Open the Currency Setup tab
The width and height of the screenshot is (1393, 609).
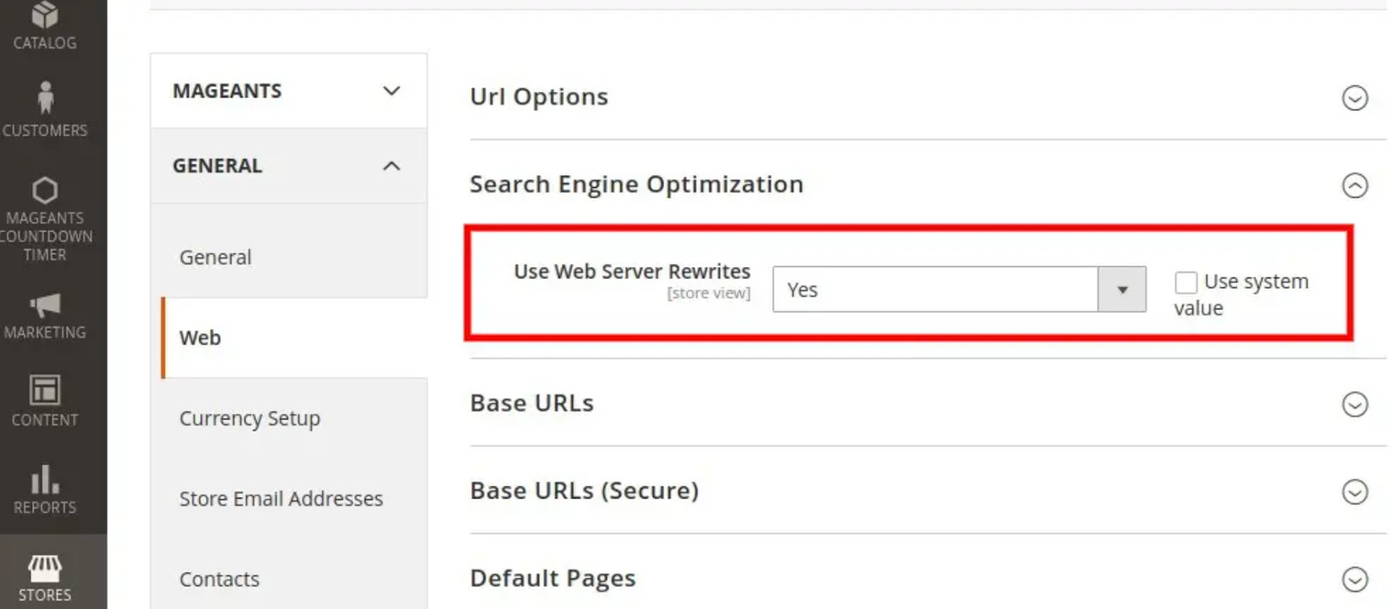point(250,418)
